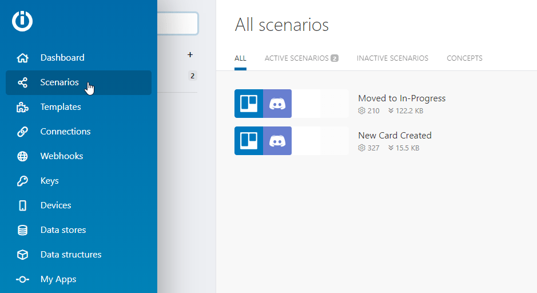Click the Data stores database icon

tap(23, 230)
